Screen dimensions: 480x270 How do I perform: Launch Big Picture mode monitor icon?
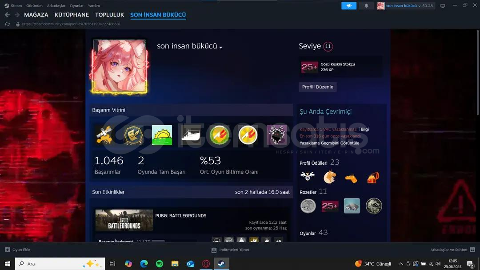coord(443,6)
